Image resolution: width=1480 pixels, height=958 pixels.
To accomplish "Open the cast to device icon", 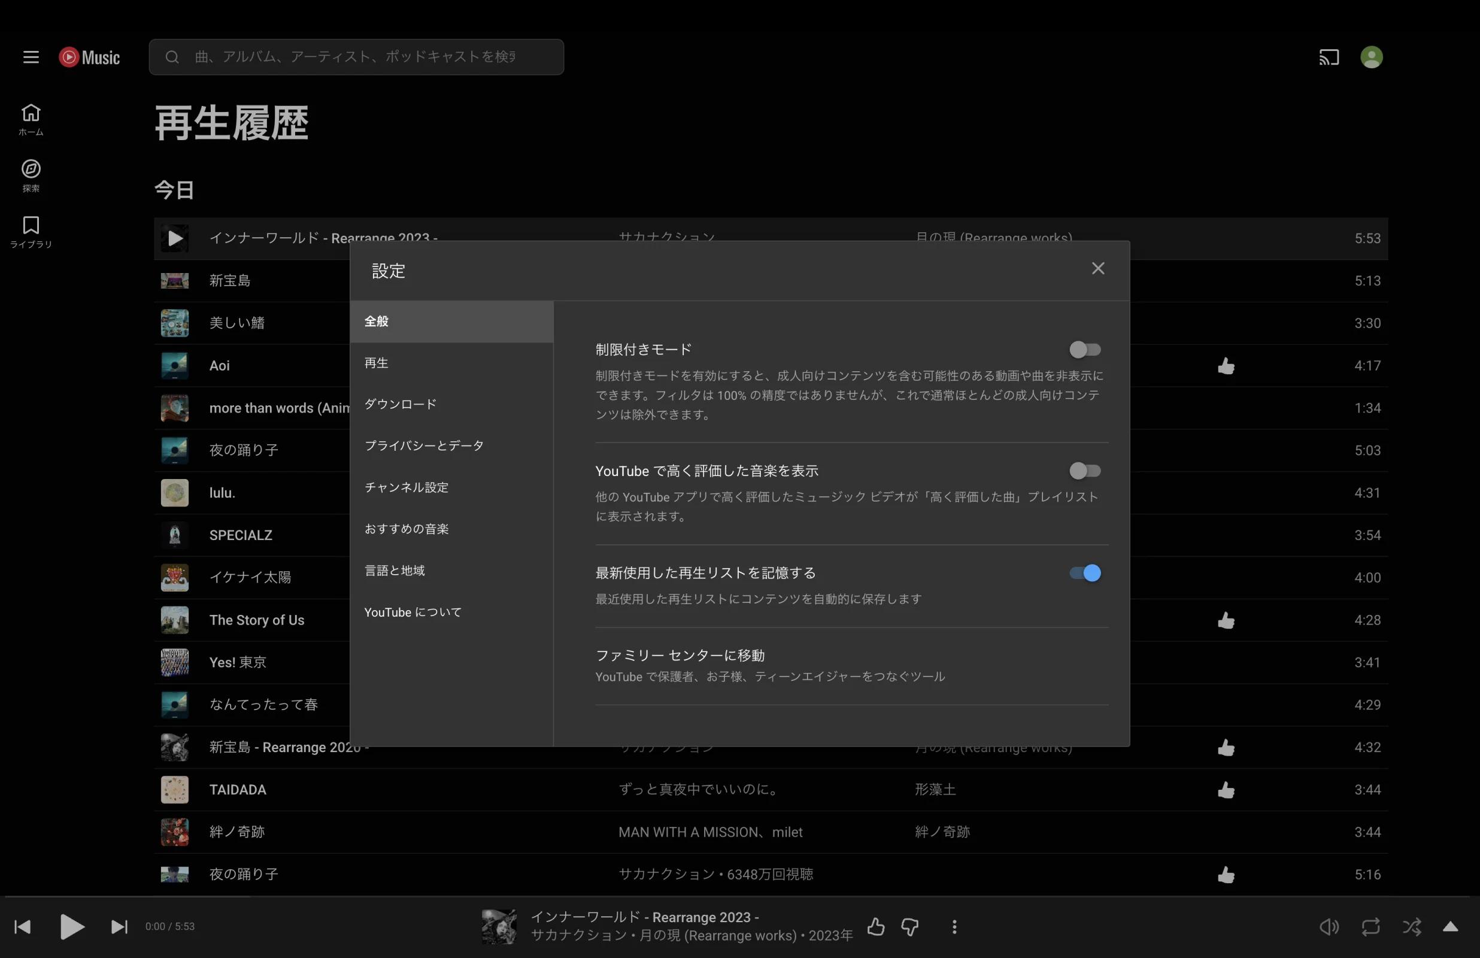I will (x=1329, y=57).
